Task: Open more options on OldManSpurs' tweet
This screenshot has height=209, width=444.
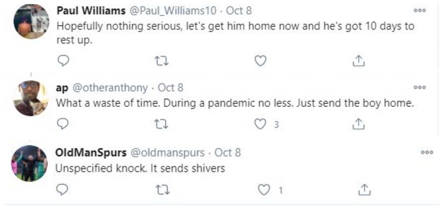Action: (427, 152)
